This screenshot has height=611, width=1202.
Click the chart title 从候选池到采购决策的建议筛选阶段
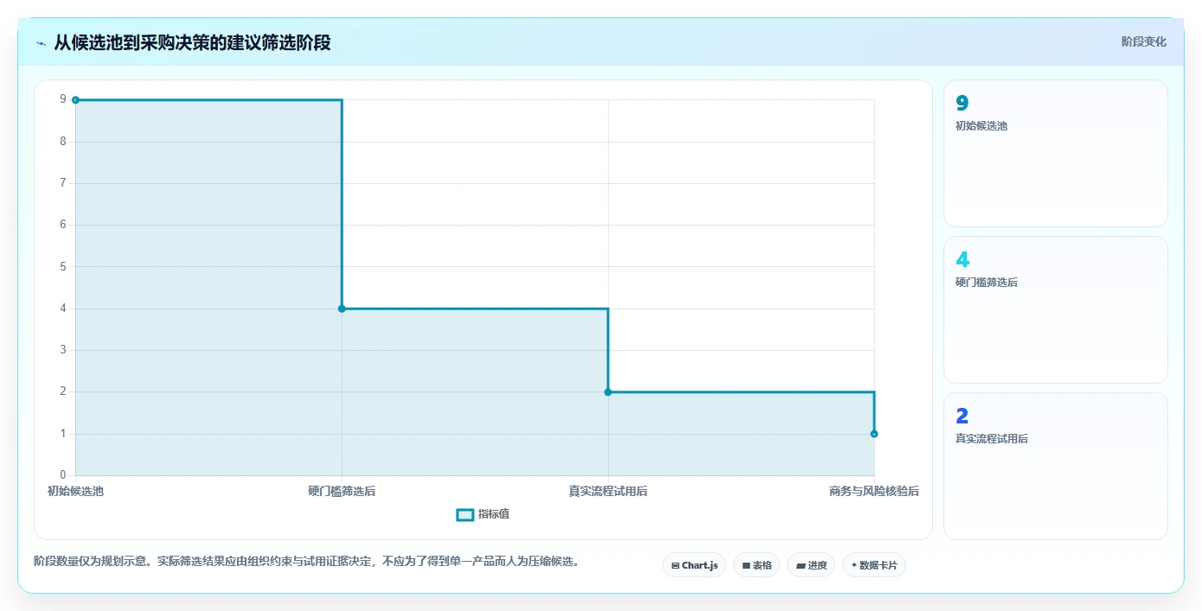192,42
